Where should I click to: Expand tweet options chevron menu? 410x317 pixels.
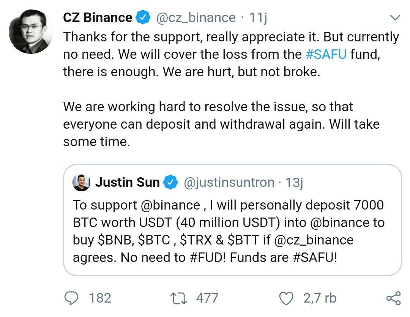coord(395,18)
